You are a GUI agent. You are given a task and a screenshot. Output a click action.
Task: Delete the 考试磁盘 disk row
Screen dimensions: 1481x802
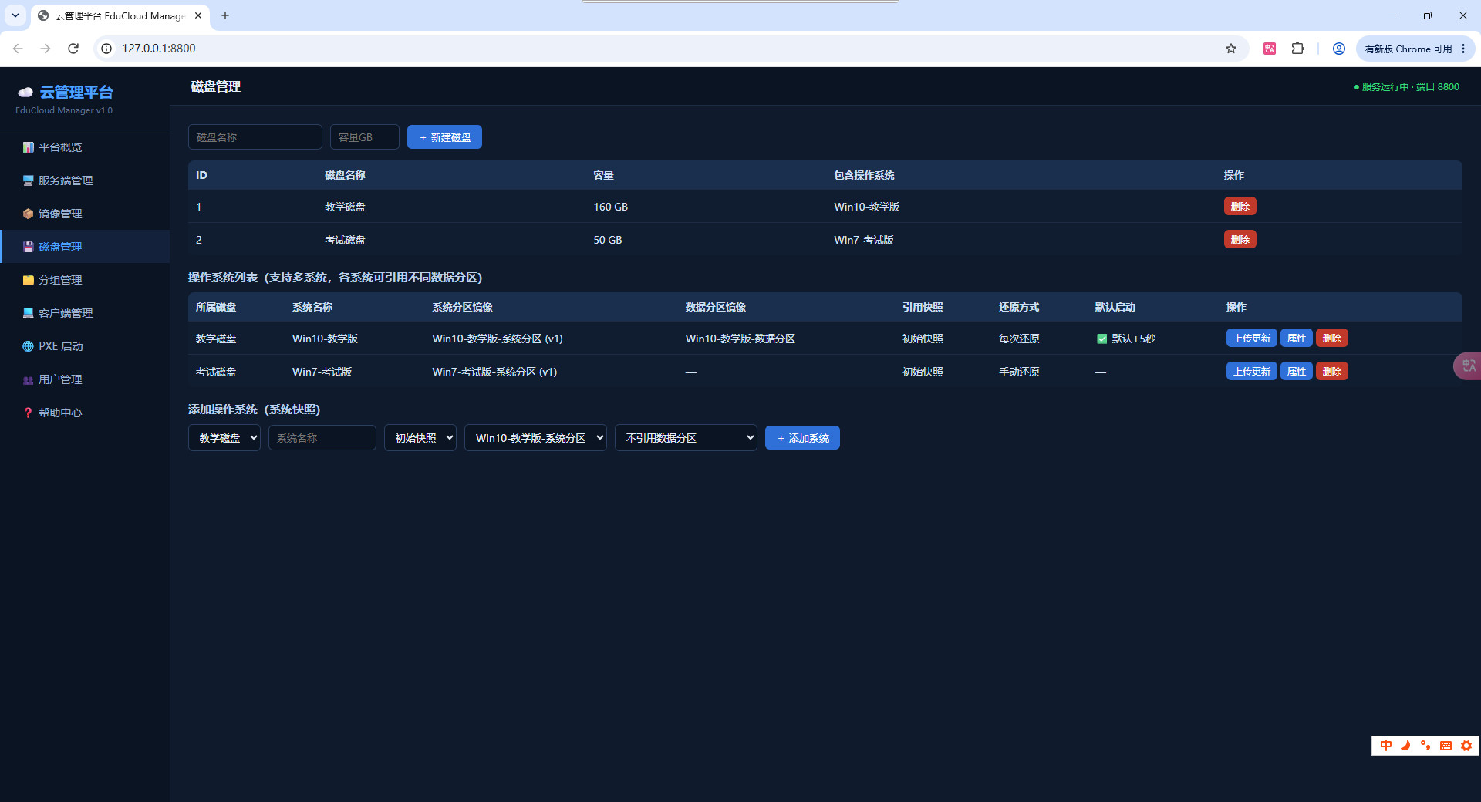click(1240, 240)
